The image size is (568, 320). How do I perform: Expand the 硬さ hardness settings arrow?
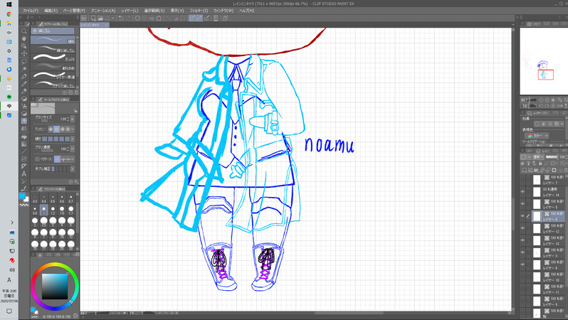[73, 139]
